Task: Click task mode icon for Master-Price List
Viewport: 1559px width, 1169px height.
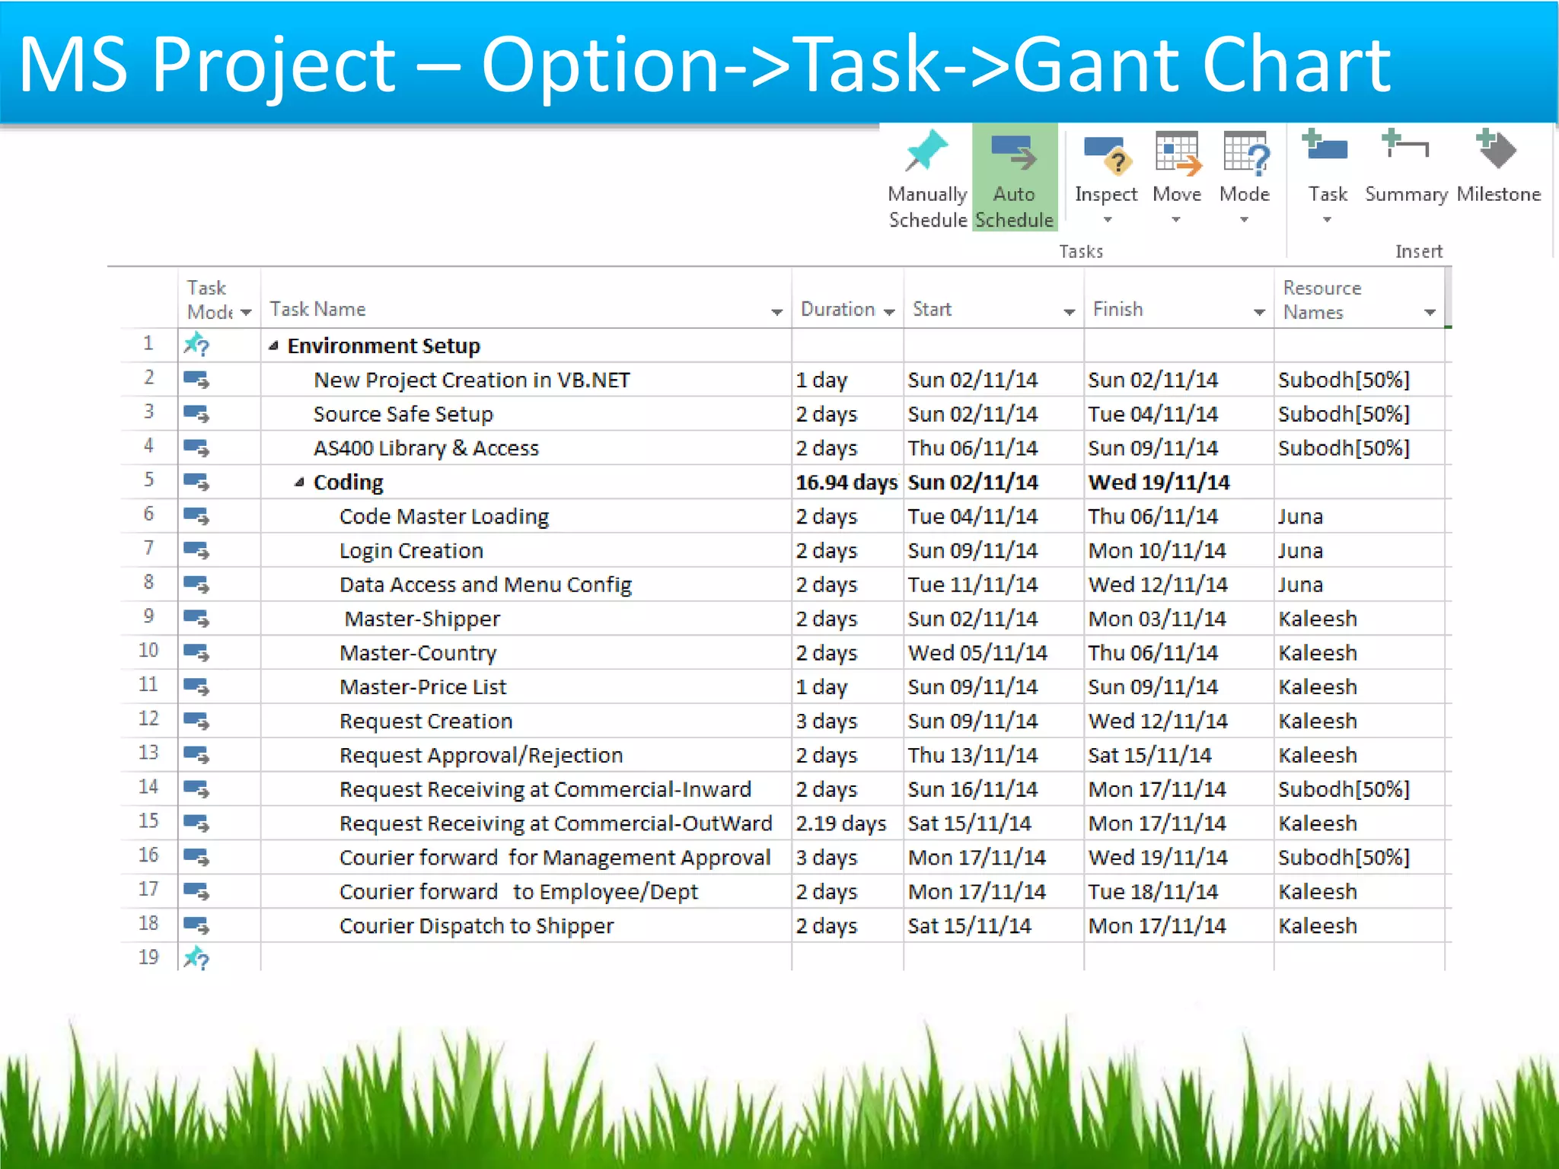Action: [x=196, y=686]
